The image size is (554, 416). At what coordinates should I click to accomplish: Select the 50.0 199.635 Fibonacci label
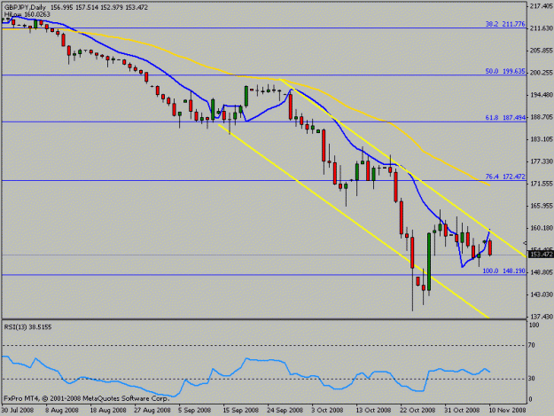click(505, 71)
